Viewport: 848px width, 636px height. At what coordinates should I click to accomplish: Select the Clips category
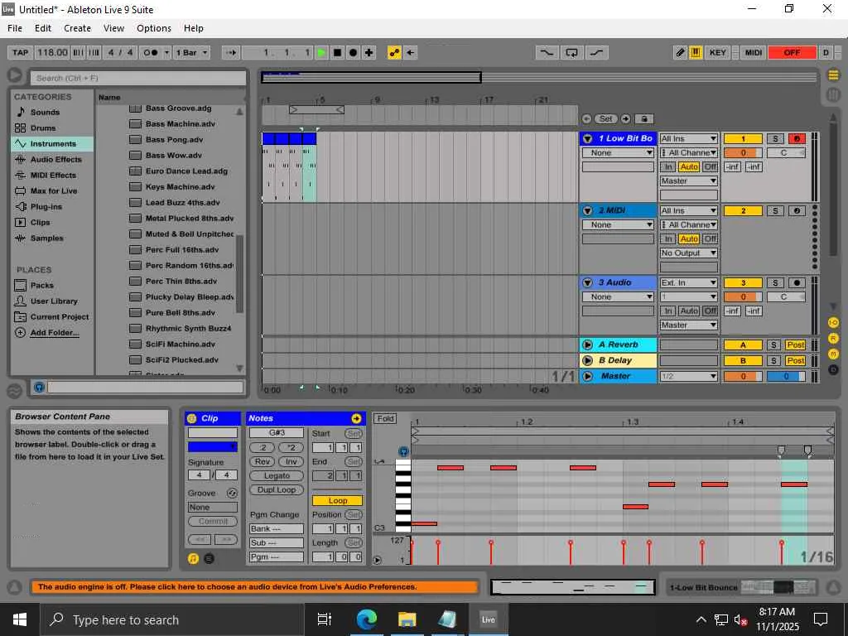pyautogui.click(x=52, y=222)
